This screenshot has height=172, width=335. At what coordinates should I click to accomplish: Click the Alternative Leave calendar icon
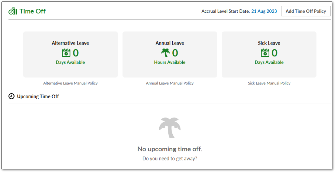(66, 53)
